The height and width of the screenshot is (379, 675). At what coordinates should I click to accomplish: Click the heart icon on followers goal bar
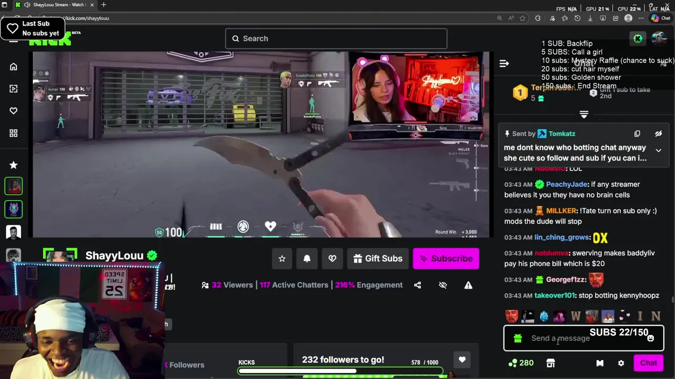click(462, 360)
